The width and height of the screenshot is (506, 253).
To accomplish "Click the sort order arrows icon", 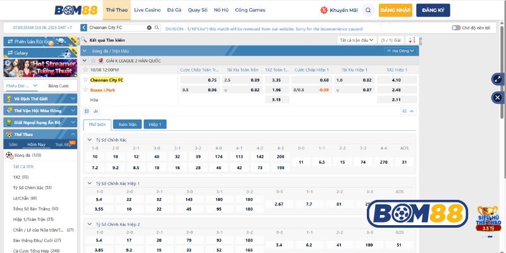I will click(412, 40).
